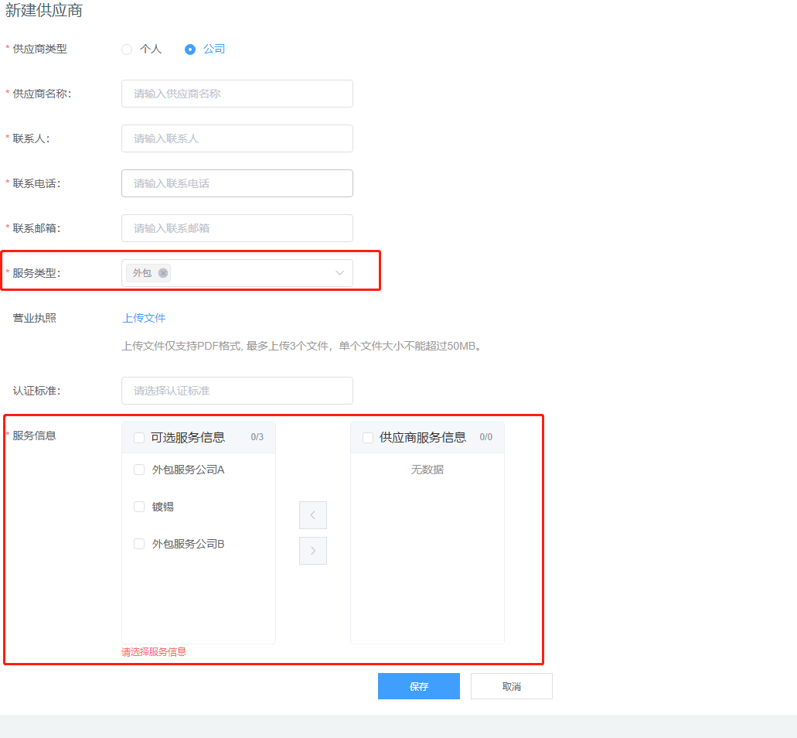Screen dimensions: 797x738
Task: Focus the 联系人 input field
Action: coord(237,138)
